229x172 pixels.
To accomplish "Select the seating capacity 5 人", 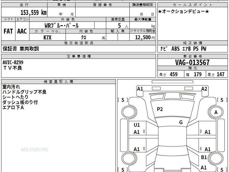I will tap(123, 26).
